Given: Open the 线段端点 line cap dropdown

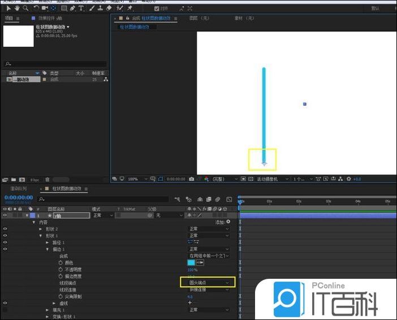Looking at the screenshot, I should (209, 282).
